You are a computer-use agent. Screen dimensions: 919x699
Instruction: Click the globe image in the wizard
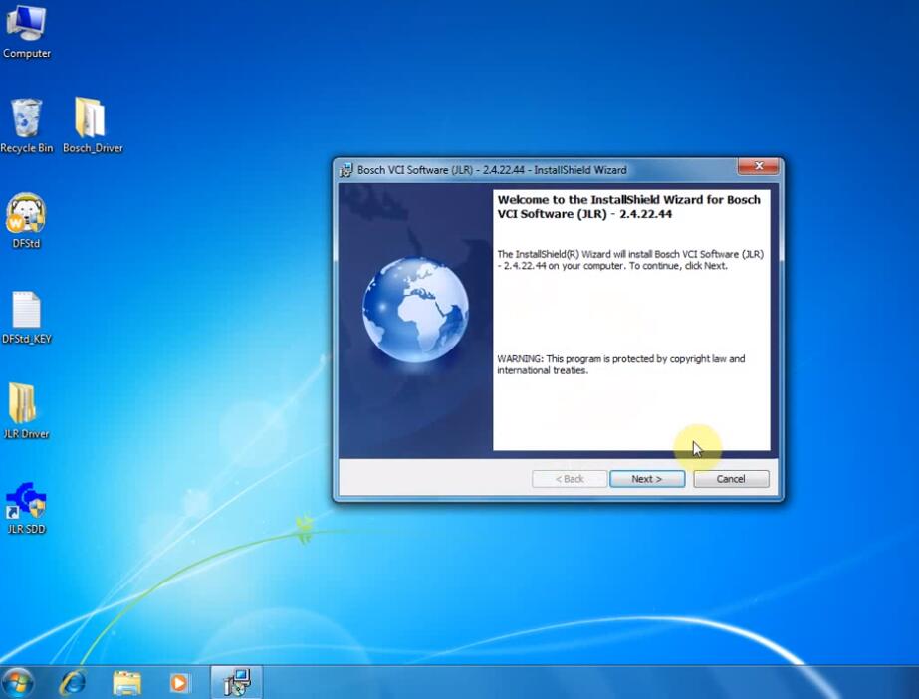pyautogui.click(x=415, y=310)
